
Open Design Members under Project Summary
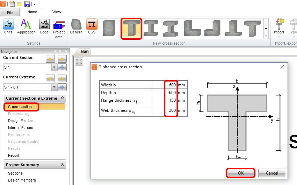[x=22, y=180]
